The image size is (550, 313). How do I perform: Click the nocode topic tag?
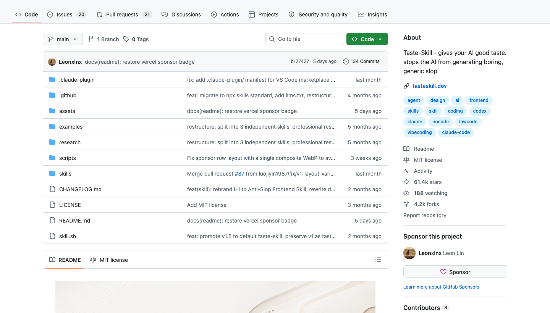click(x=441, y=122)
